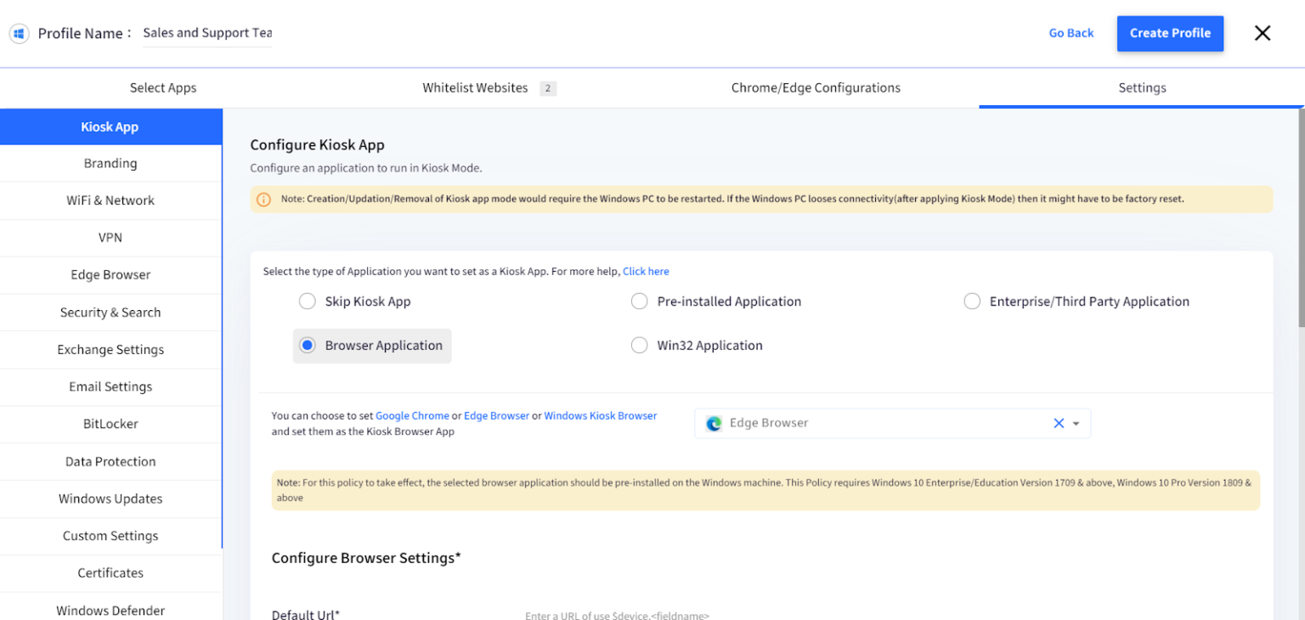The height and width of the screenshot is (620, 1305).
Task: Click the orange info icon in the note banner
Action: click(263, 200)
